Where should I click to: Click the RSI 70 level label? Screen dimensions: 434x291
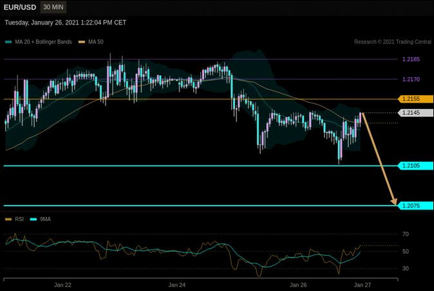click(x=406, y=234)
